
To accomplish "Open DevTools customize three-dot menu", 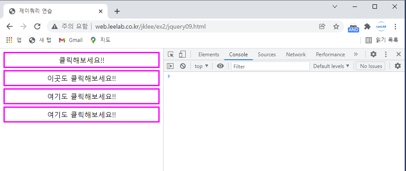I will pos(386,54).
